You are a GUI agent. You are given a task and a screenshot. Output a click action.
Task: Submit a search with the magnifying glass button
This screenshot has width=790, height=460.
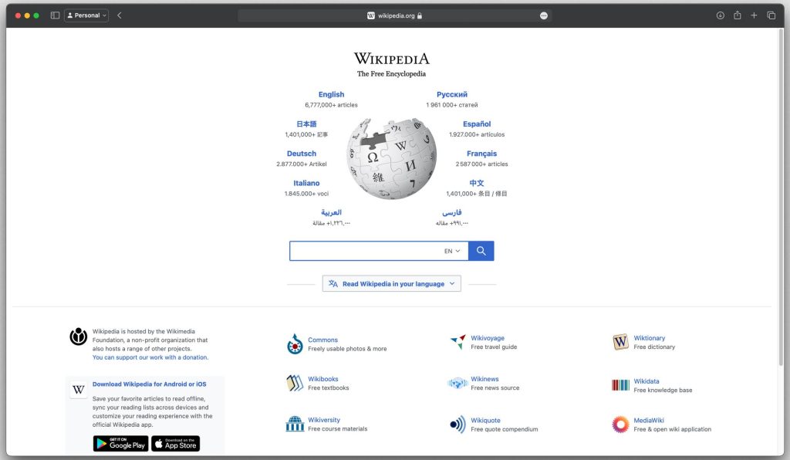click(x=481, y=250)
